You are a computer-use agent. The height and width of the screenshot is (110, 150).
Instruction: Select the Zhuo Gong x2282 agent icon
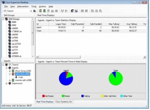point(13,71)
